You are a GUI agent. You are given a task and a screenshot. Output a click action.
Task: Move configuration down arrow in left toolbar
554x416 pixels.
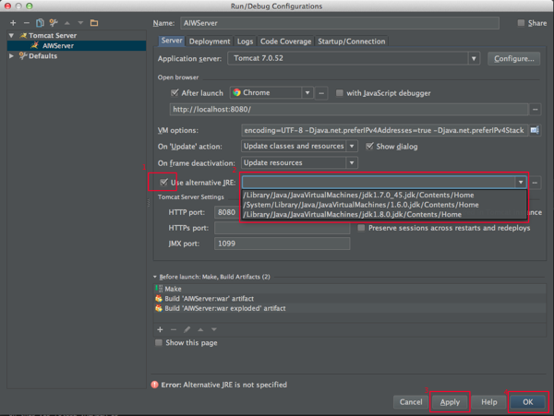80,23
